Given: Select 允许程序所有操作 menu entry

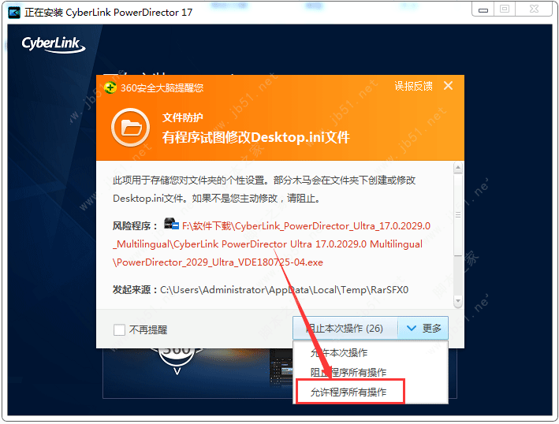Looking at the screenshot, I should [348, 392].
